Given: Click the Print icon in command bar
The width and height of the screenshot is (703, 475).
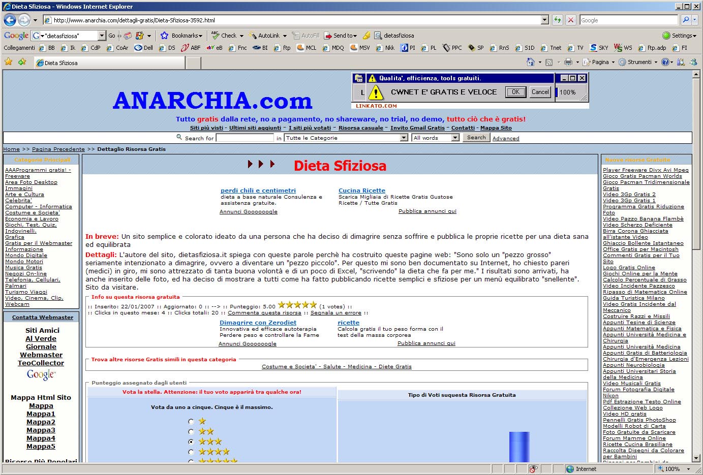Looking at the screenshot, I should (x=568, y=62).
